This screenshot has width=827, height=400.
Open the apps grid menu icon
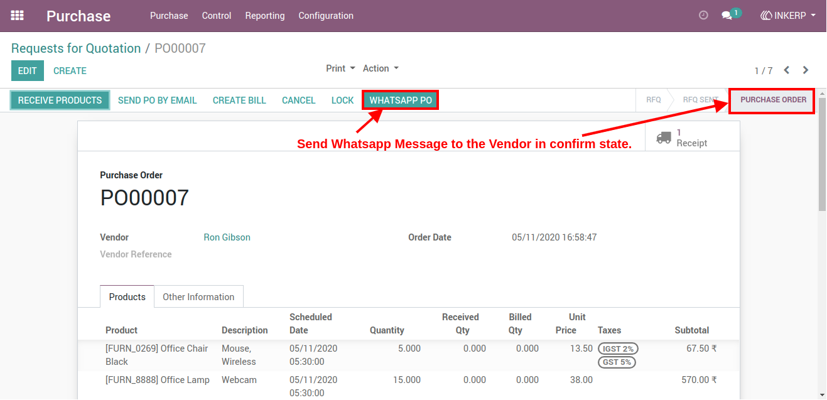[x=18, y=15]
